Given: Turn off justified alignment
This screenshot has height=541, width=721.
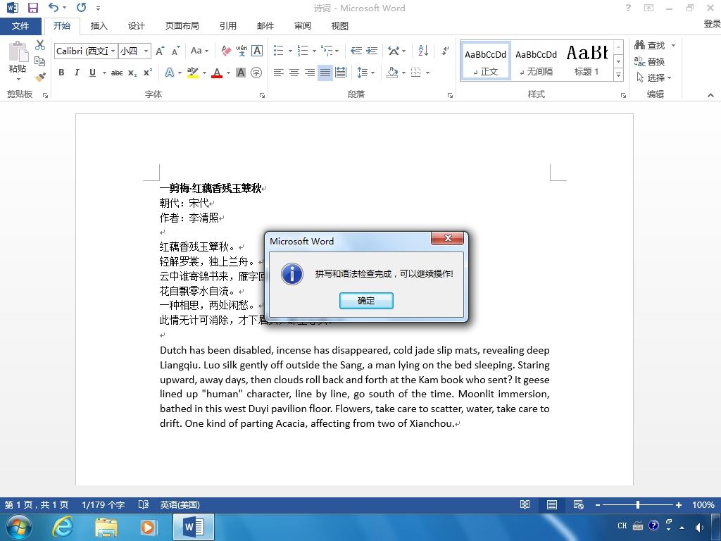Looking at the screenshot, I should tap(325, 73).
